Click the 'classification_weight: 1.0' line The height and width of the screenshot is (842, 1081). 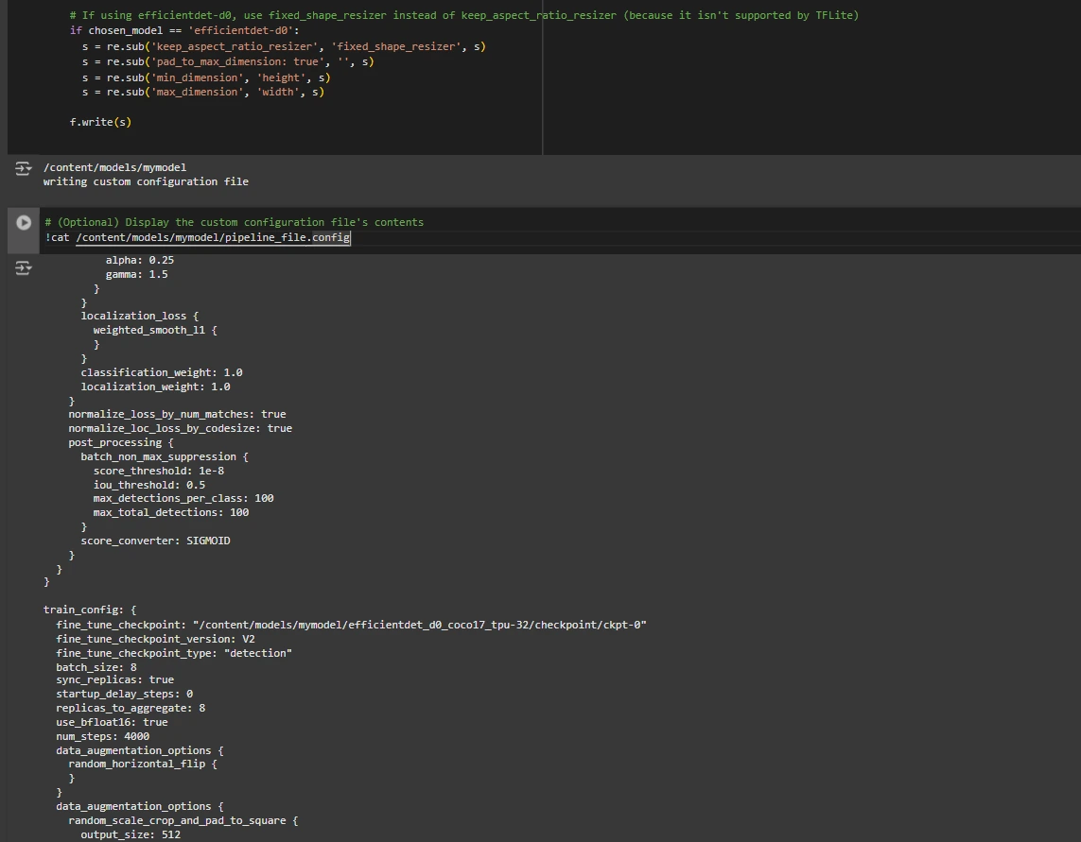tap(162, 372)
